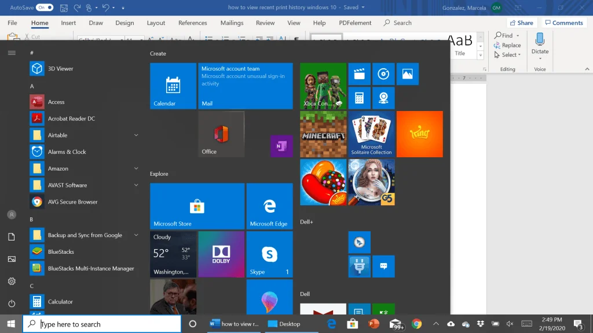593x333 pixels.
Task: Click the Share button in Word
Action: coord(522,23)
